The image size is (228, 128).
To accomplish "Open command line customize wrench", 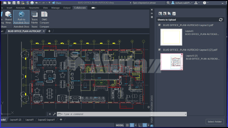I will coord(54,114).
